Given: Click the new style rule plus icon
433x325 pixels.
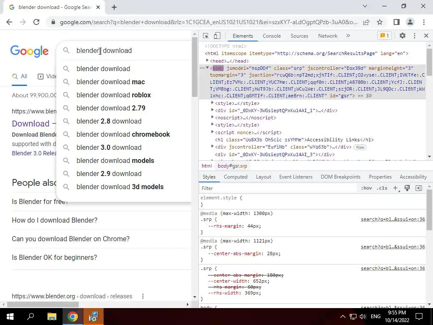Looking at the screenshot, I should tap(396, 188).
